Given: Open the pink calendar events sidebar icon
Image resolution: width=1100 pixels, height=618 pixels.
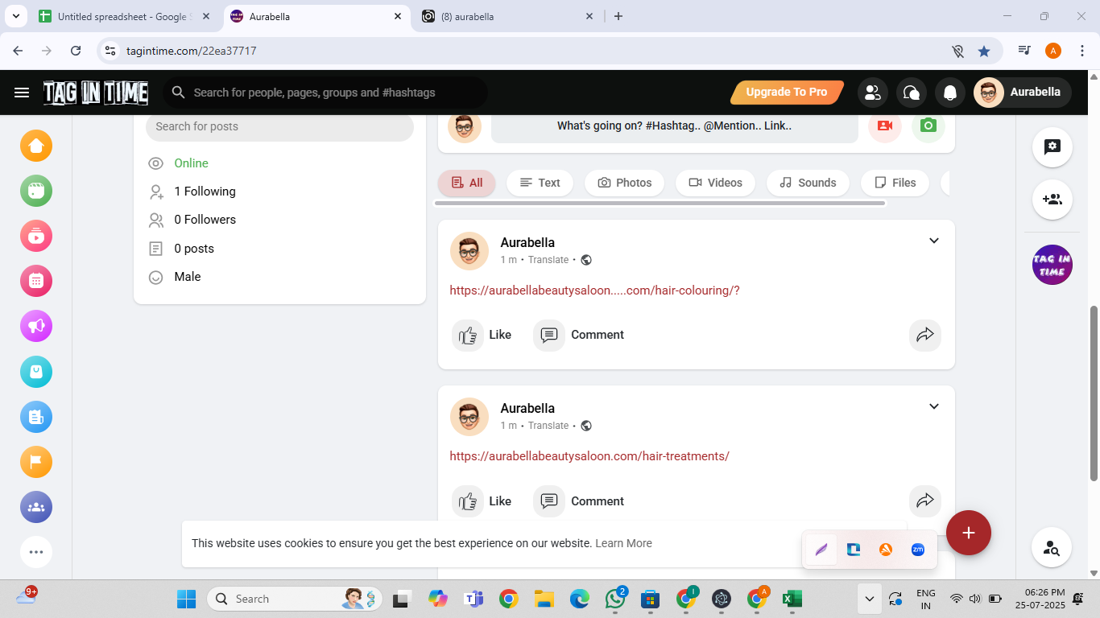Looking at the screenshot, I should click(36, 281).
